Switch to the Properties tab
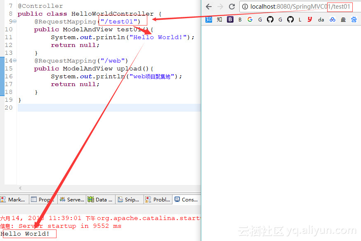Viewport: 361px width, 241px height. coord(43,199)
